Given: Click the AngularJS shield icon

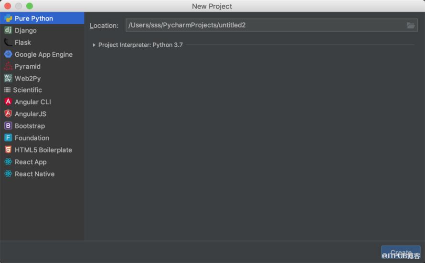Looking at the screenshot, I should [x=8, y=113].
